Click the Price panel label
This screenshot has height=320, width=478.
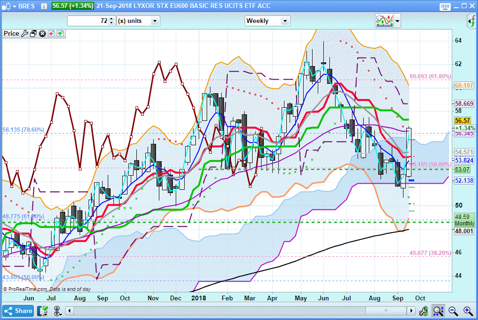pos(11,34)
